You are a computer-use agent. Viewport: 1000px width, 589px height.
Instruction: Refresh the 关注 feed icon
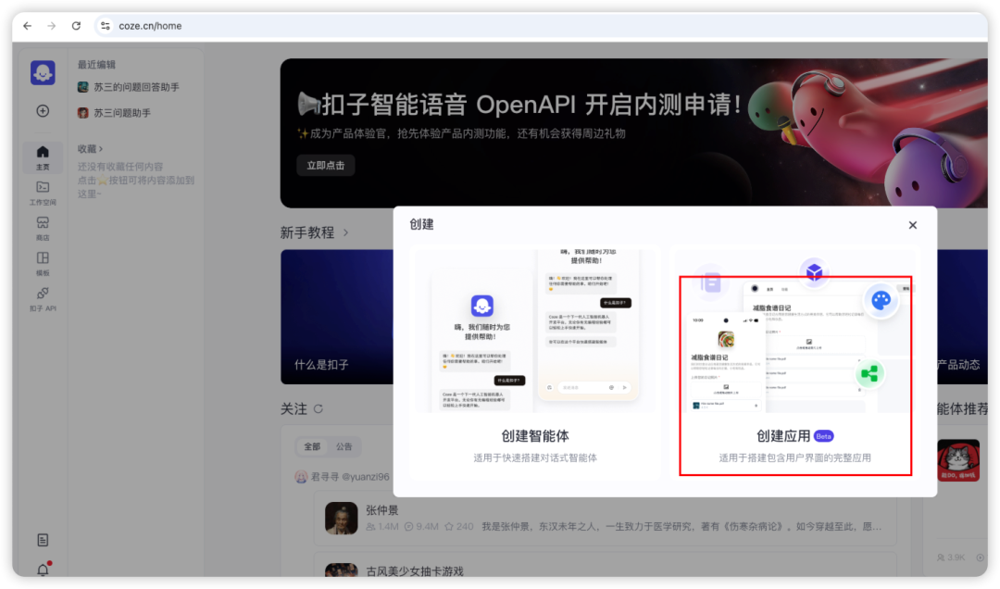coord(319,409)
